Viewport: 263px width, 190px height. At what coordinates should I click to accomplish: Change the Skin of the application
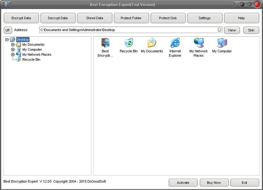pyautogui.click(x=251, y=30)
